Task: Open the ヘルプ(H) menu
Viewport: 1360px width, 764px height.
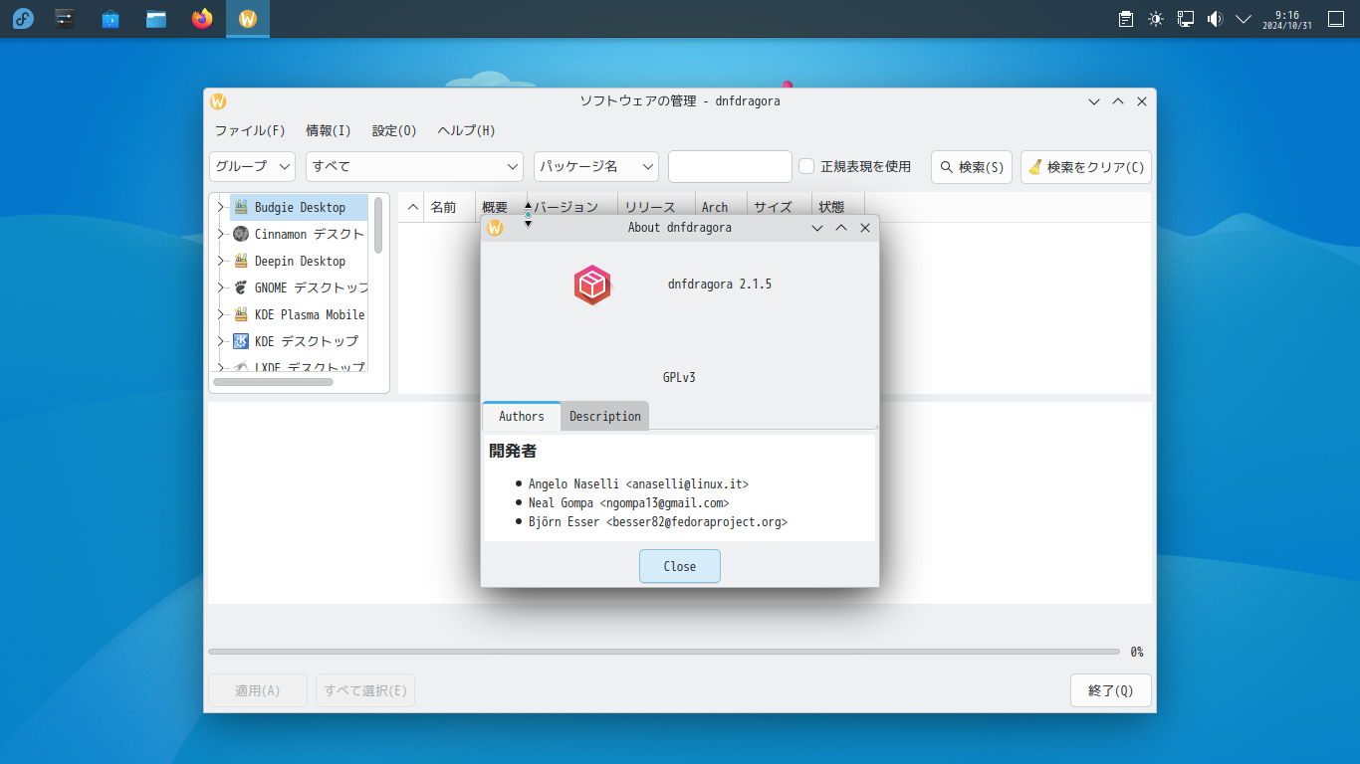Action: point(467,130)
